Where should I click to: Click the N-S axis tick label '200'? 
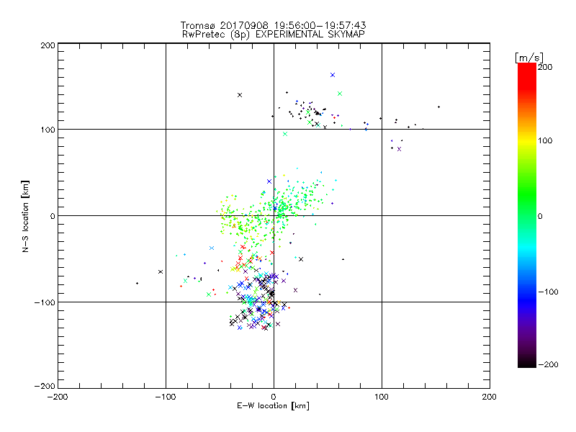(48, 45)
